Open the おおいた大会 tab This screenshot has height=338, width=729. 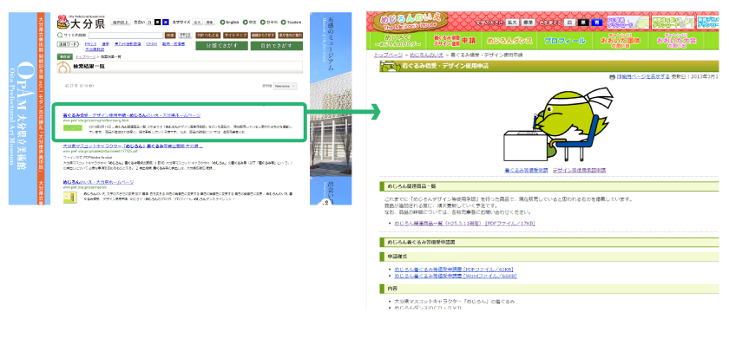676,41
